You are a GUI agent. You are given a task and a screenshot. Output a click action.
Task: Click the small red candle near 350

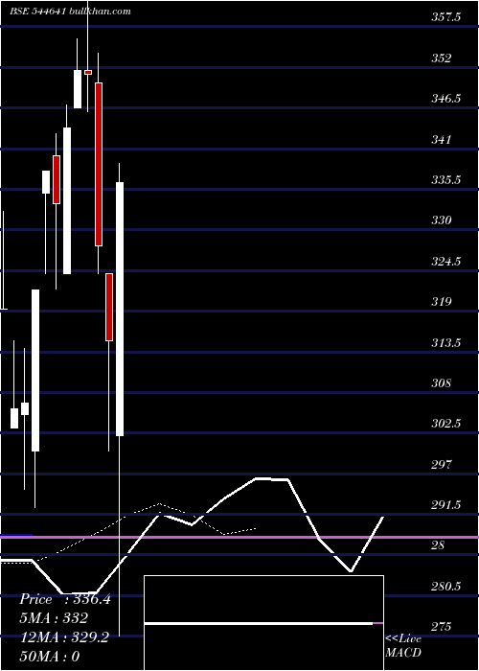(88, 72)
